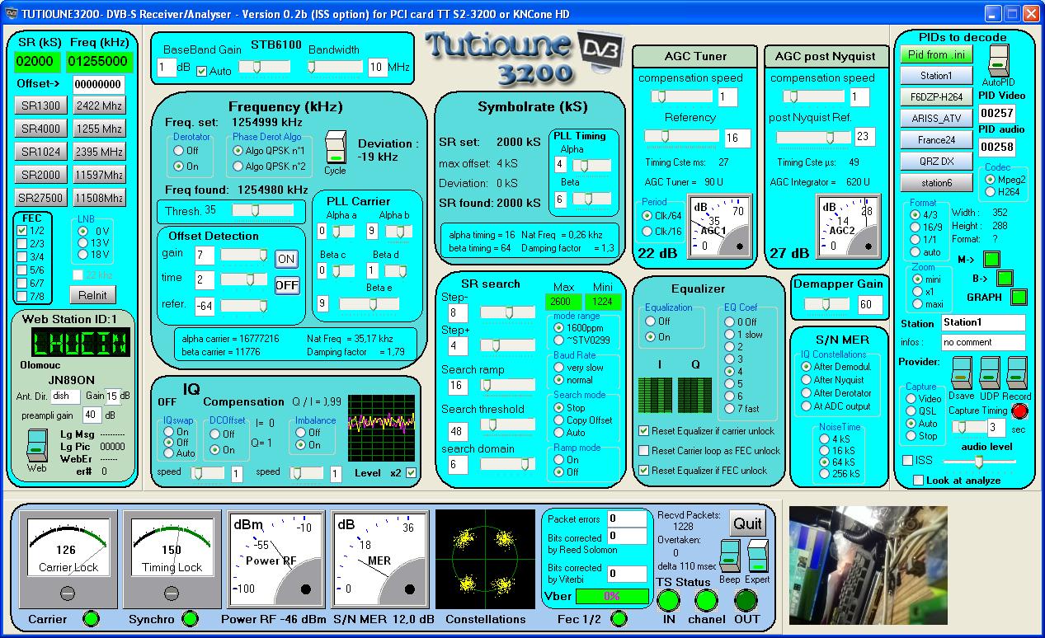Enable the Auto baseband gain checkbox
Image resolution: width=1045 pixels, height=638 pixels.
(202, 71)
